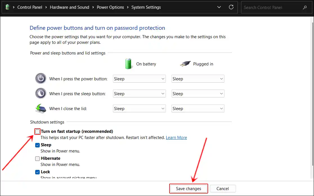The width and height of the screenshot is (314, 196).
Task: Click the plug icon beside Plugged in
Action: coord(185,64)
